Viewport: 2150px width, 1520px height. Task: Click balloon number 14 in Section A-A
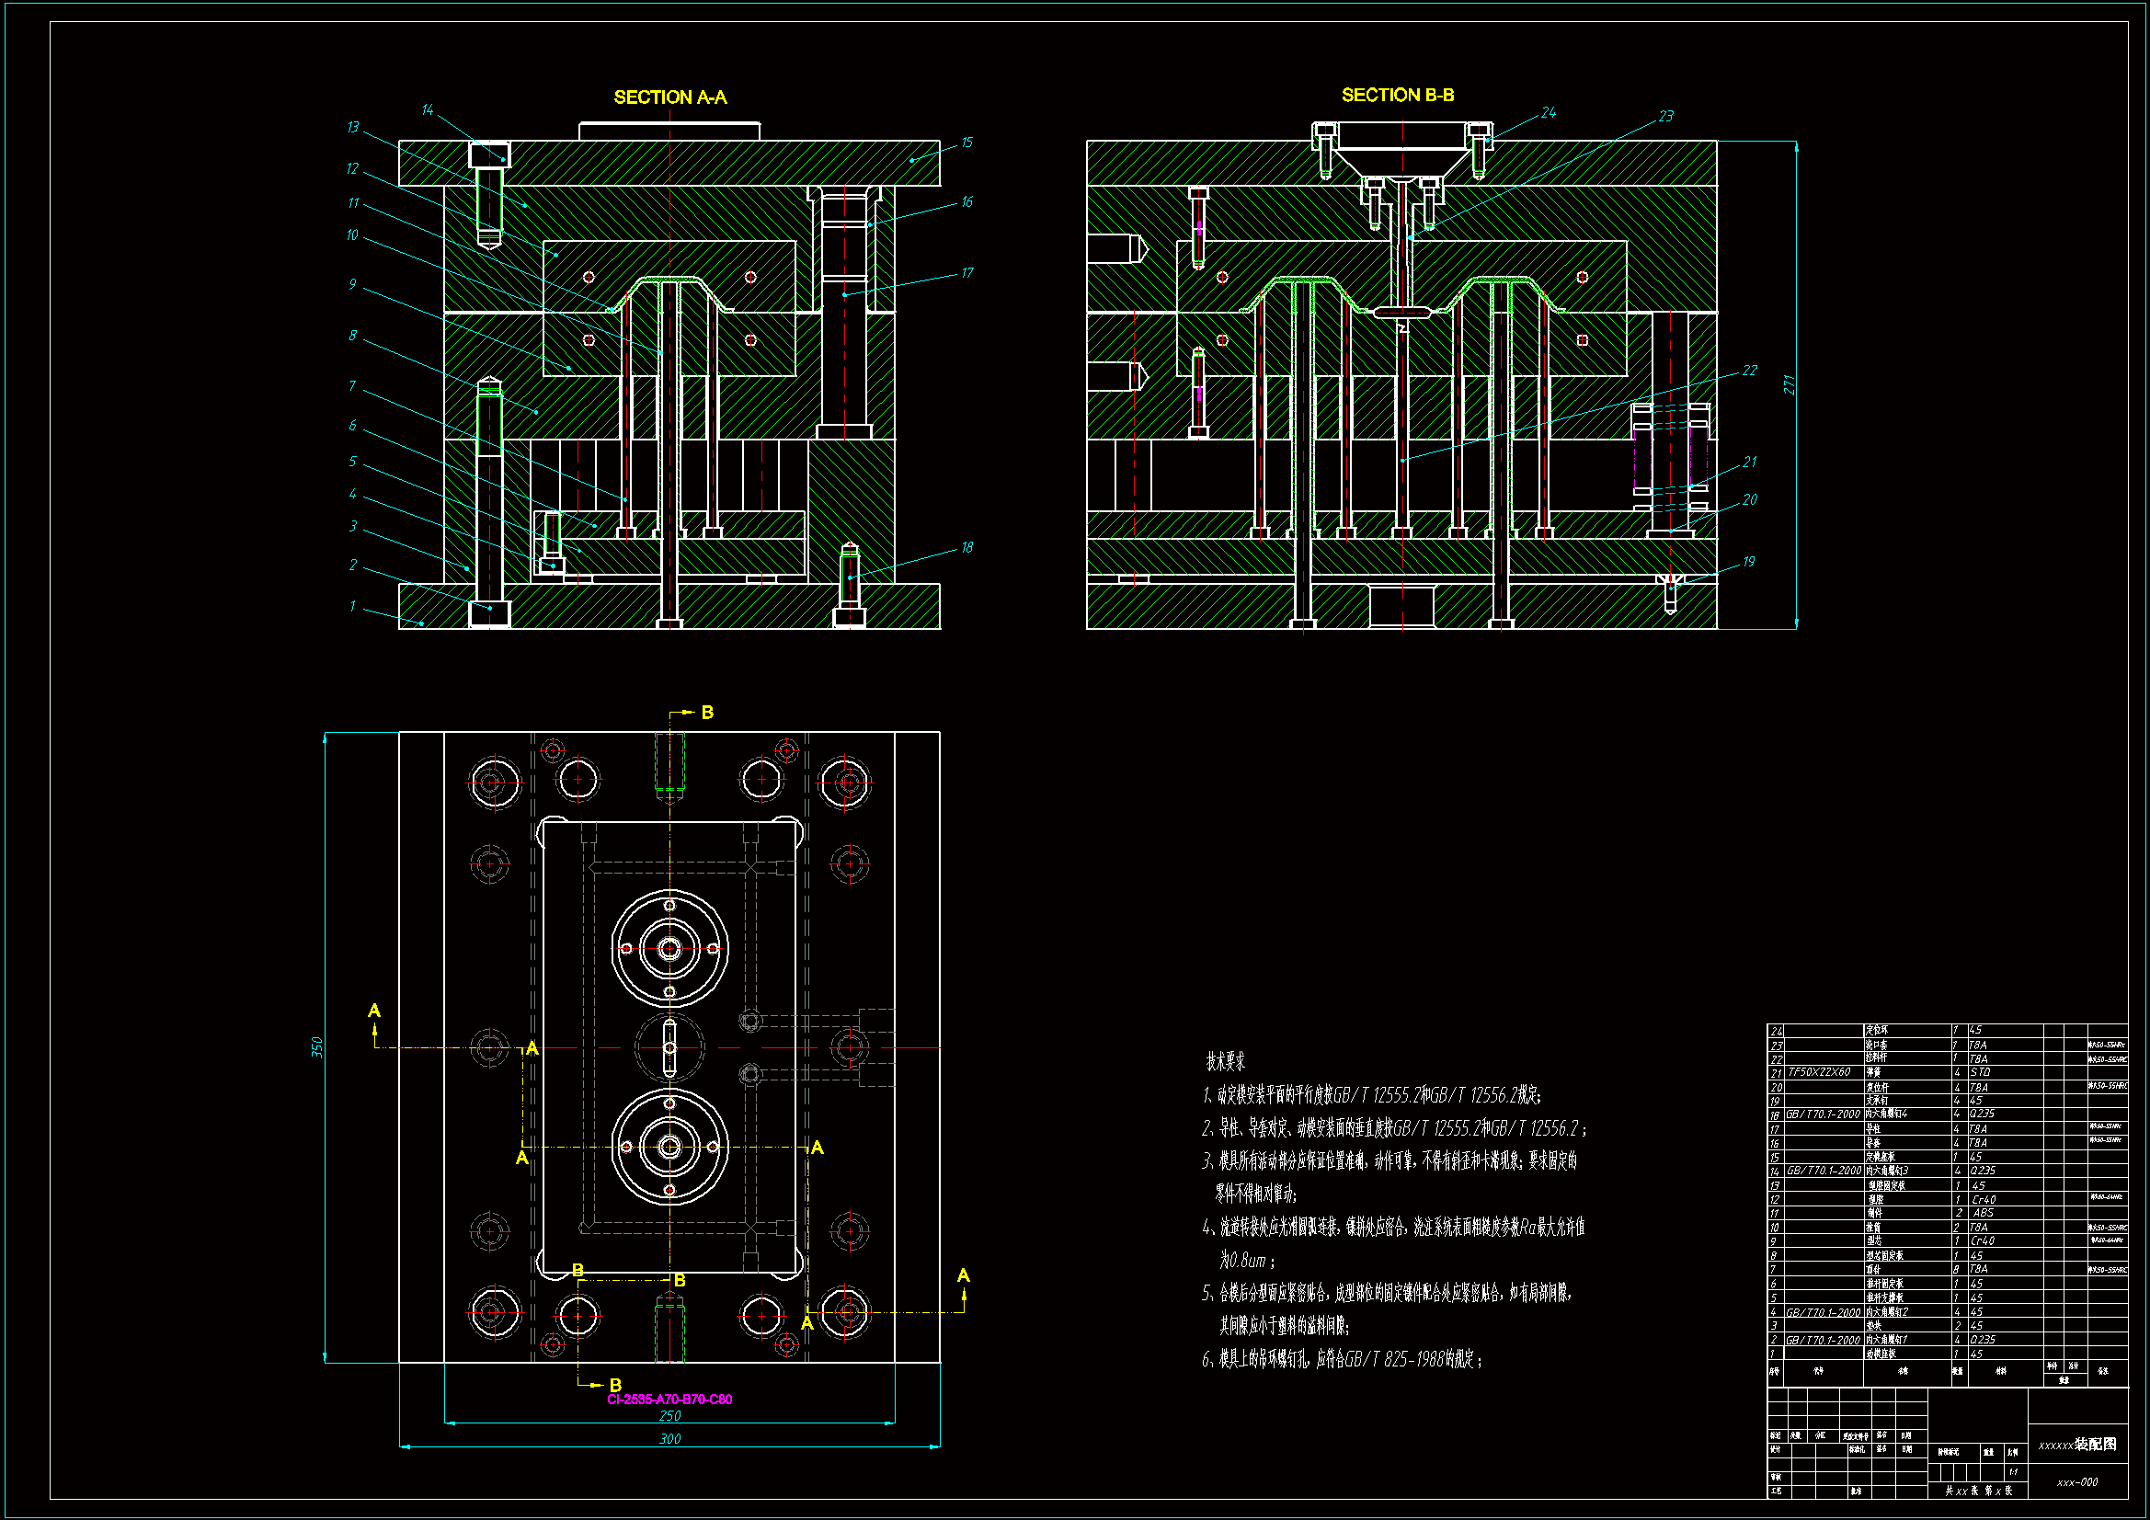tap(427, 110)
